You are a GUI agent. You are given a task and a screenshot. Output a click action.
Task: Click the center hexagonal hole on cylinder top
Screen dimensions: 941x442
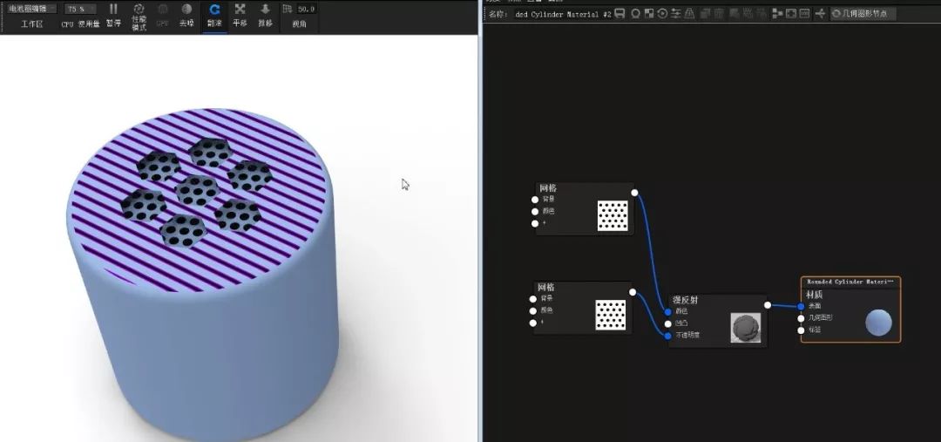tap(197, 191)
